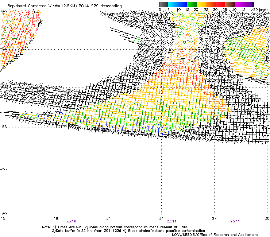Click the 'Times are GMT' note line
This screenshot has height=237, width=270.
115,227
